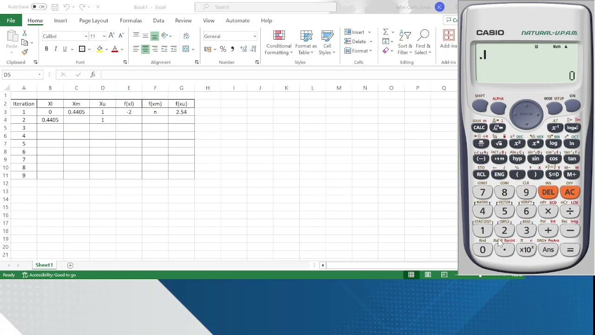The image size is (595, 335).
Task: Click the Paste clipboard icon
Action: pyautogui.click(x=12, y=36)
